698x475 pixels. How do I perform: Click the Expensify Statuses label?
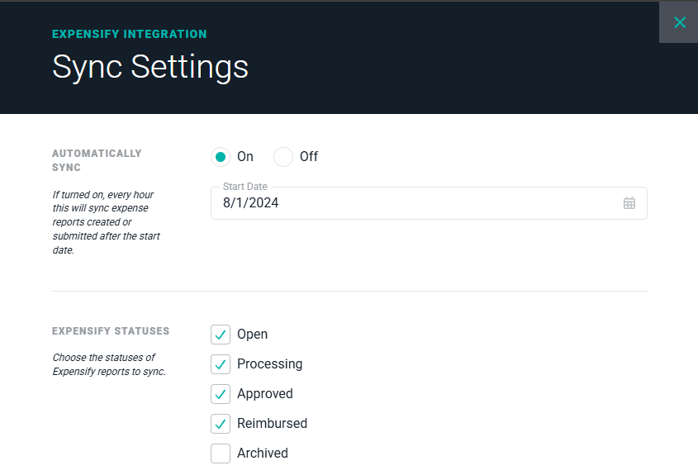111,330
